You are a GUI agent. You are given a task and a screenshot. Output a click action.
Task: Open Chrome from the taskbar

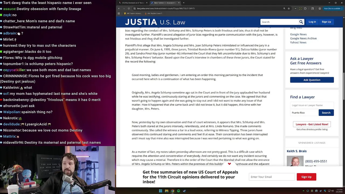click(172, 191)
